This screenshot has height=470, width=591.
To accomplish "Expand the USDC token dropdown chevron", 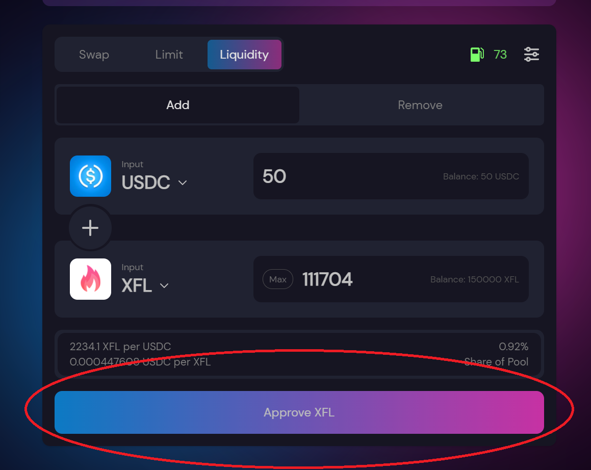I will [x=183, y=183].
